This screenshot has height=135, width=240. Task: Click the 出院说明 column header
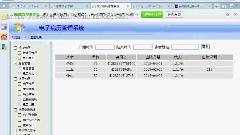[x=209, y=57]
